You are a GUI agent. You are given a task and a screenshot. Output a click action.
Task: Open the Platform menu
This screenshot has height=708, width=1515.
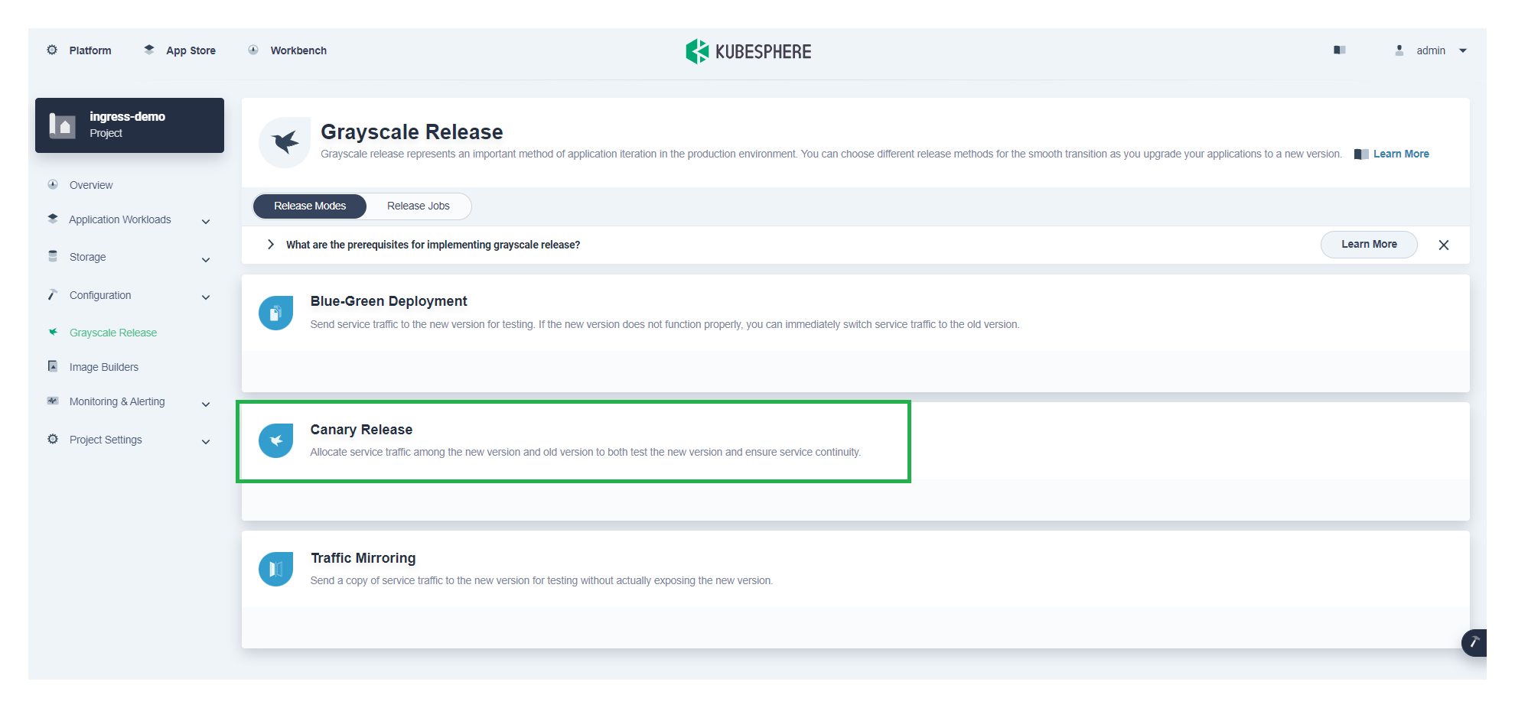(x=90, y=50)
